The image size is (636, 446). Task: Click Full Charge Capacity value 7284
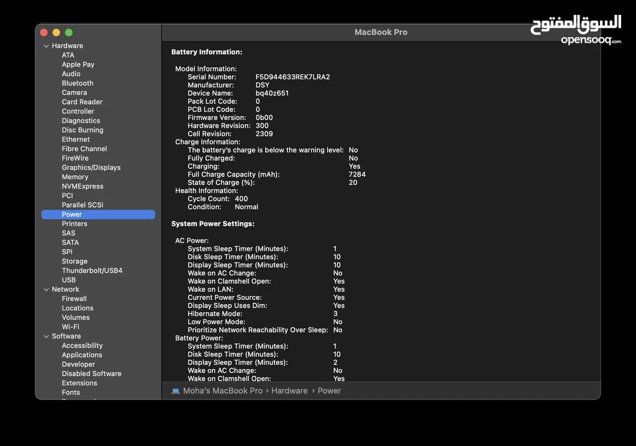click(x=357, y=174)
